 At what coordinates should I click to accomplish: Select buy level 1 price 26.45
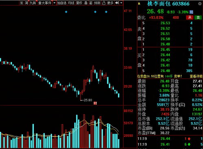click(165, 50)
